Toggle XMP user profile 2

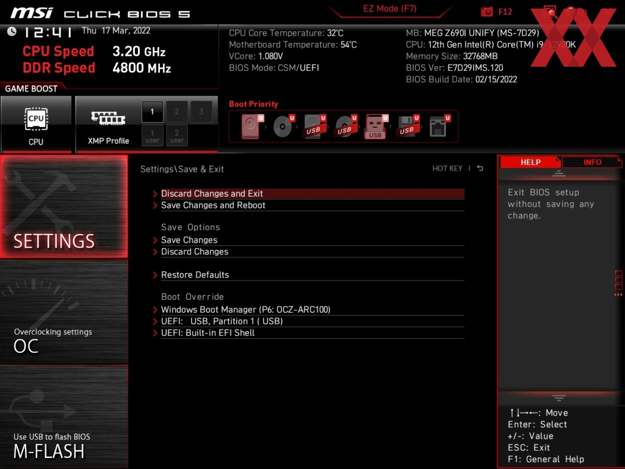(x=177, y=136)
